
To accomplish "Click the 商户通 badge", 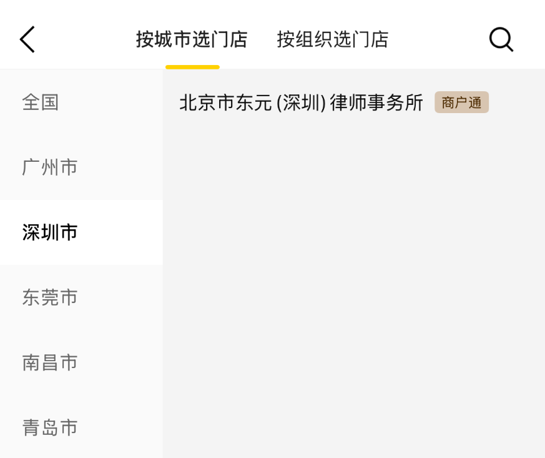I will click(461, 102).
